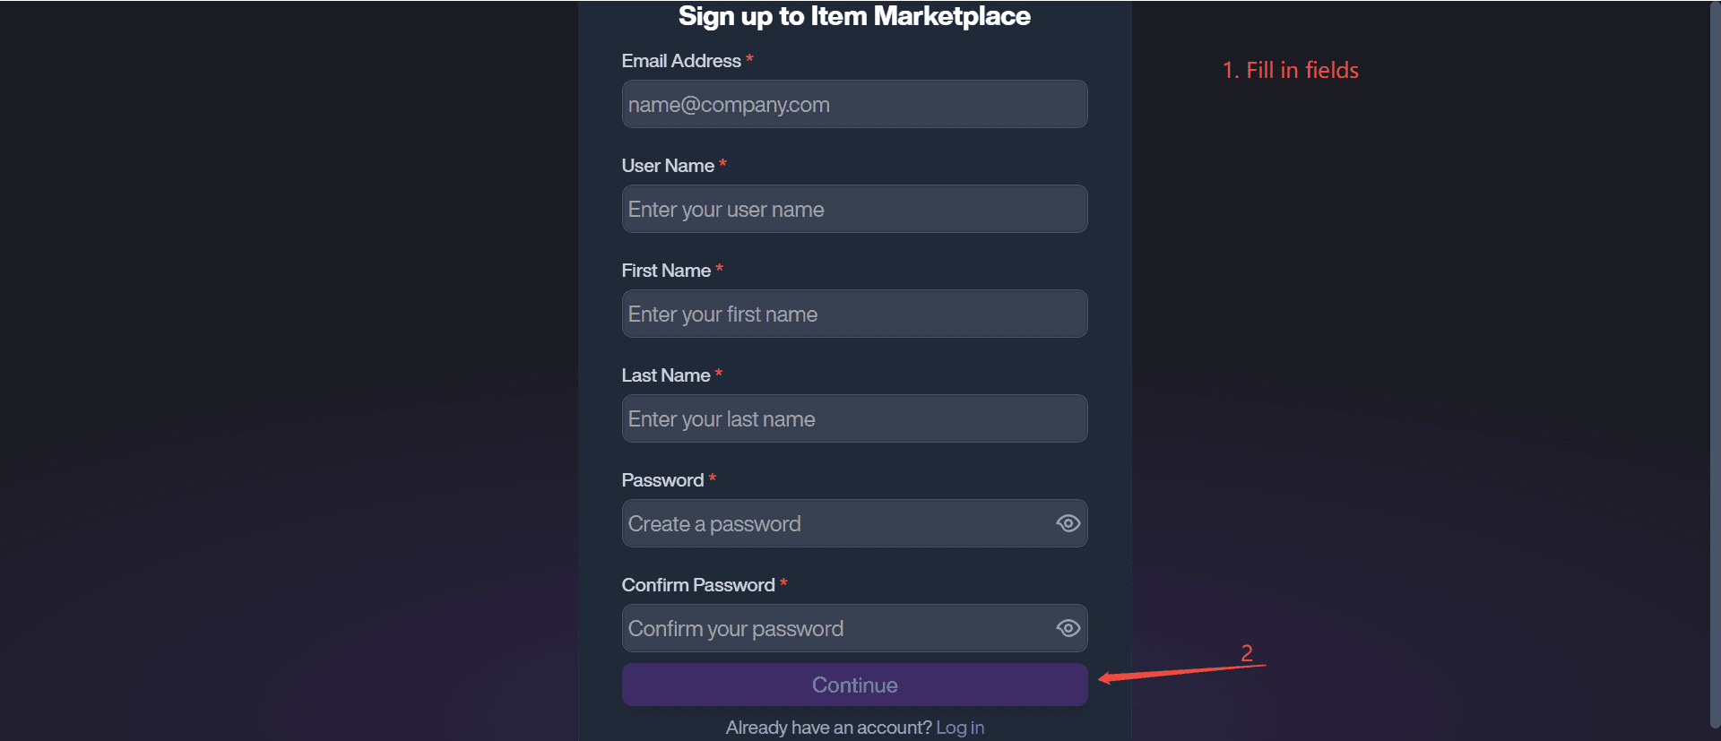Click the Email Address label
1721x741 pixels.
681,61
